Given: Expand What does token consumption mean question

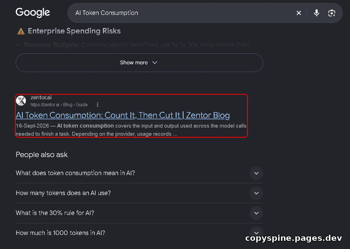Looking at the screenshot, I should point(139,173).
